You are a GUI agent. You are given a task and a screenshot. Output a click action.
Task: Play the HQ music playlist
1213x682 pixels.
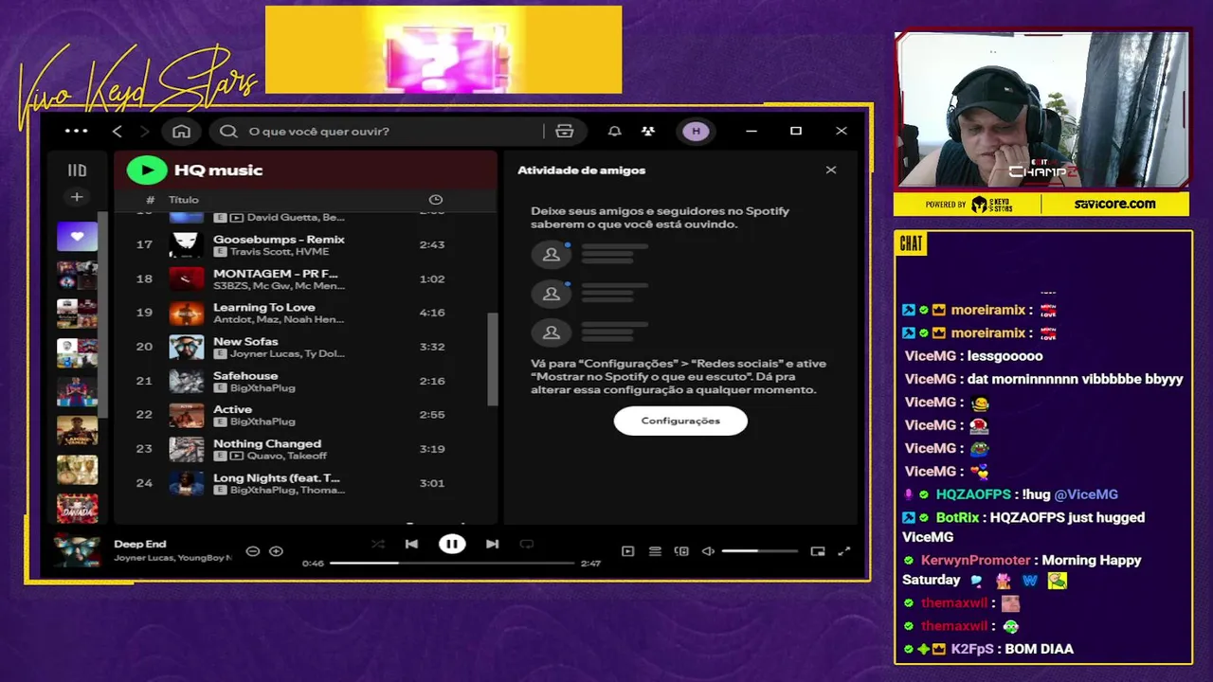[x=147, y=170]
